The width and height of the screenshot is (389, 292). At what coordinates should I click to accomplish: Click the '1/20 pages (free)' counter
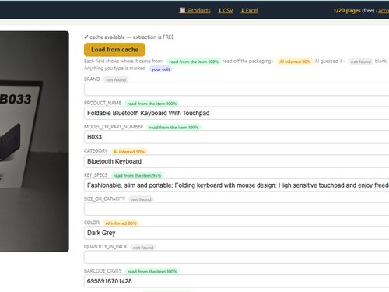[x=354, y=10]
